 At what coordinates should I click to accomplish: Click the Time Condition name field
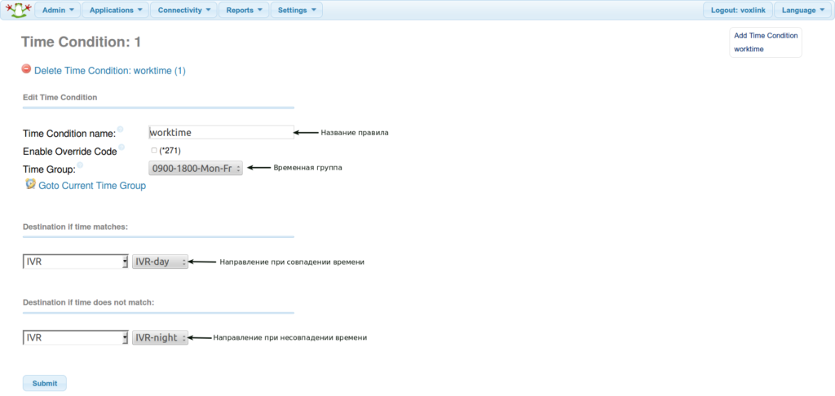[221, 132]
